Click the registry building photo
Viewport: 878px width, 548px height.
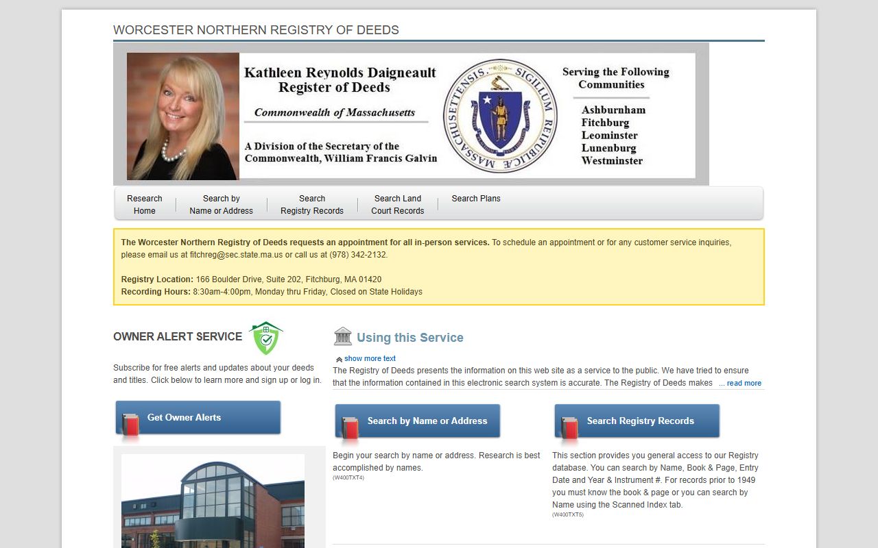(x=213, y=501)
